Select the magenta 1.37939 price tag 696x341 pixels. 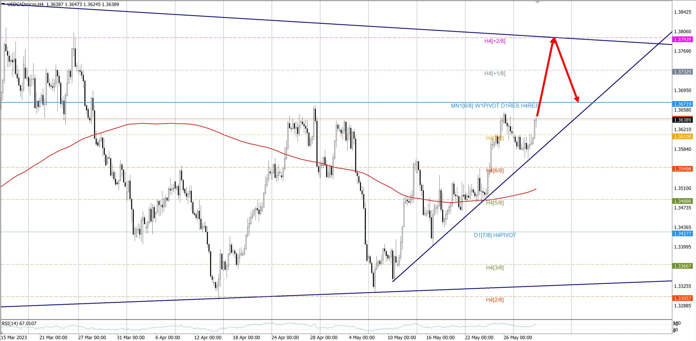point(682,39)
